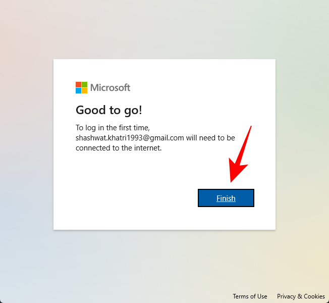
Task: Click the blue Finish button
Action: tap(226, 198)
